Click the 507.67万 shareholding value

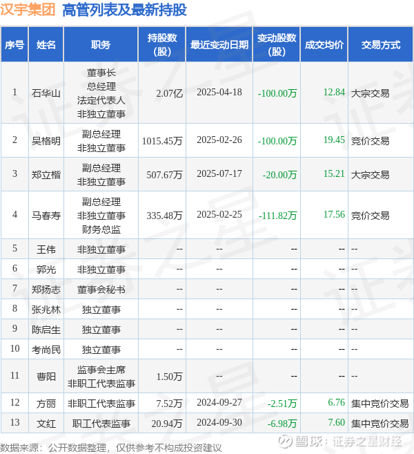pos(164,175)
